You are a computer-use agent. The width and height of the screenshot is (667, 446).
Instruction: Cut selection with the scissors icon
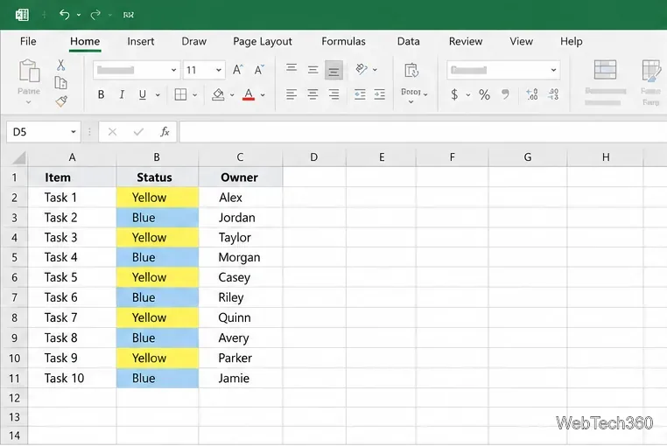(x=60, y=65)
